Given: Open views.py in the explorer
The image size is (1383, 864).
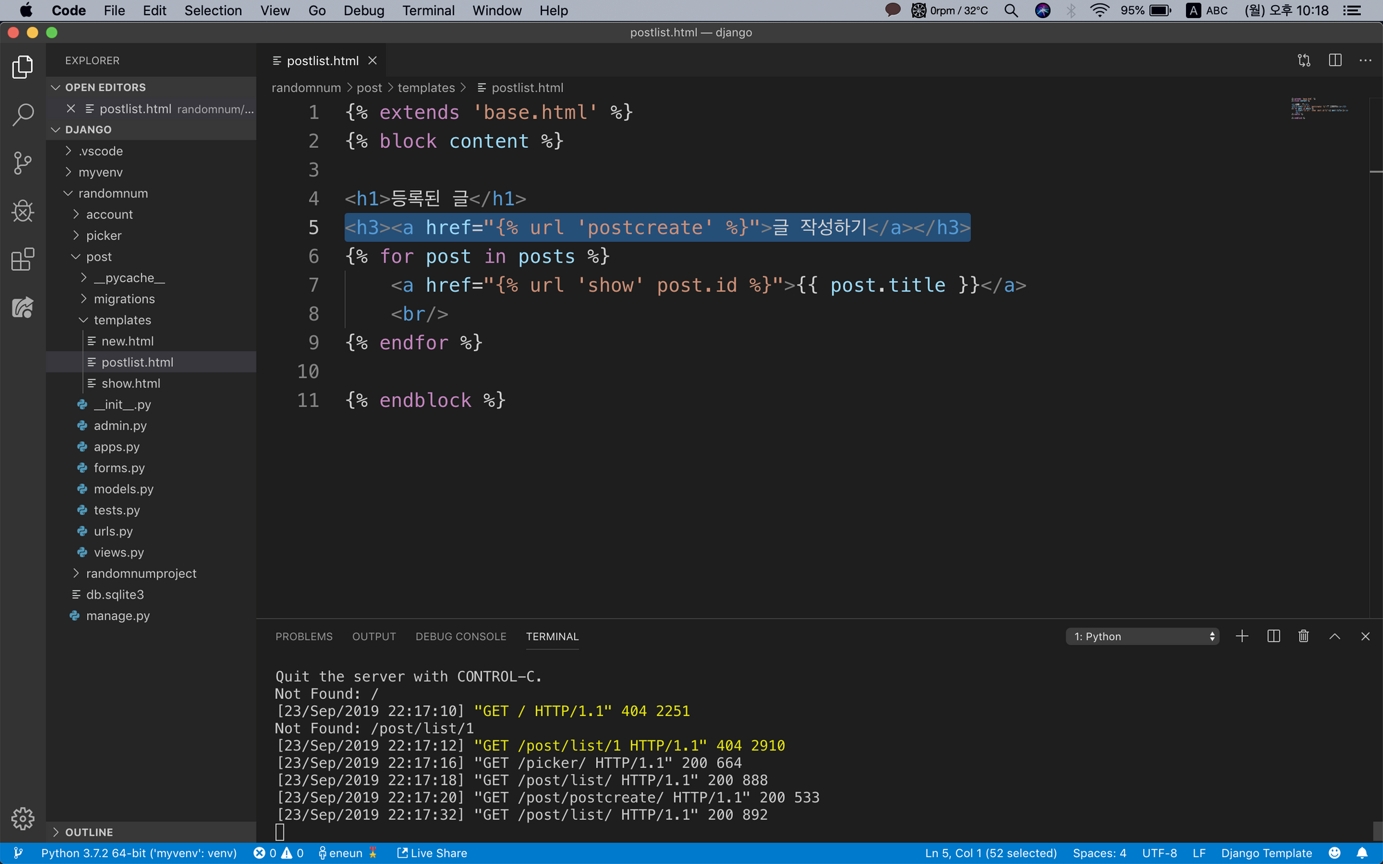Looking at the screenshot, I should click(x=119, y=552).
